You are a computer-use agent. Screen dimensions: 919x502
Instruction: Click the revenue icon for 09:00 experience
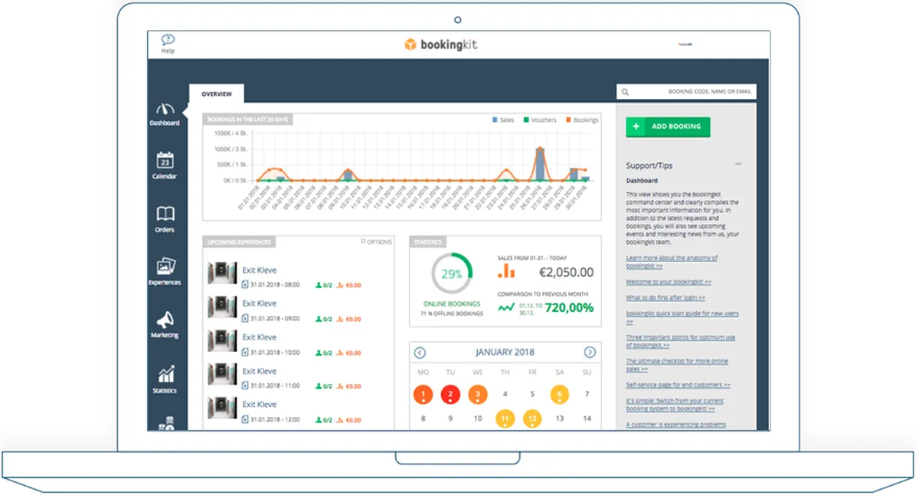point(340,318)
